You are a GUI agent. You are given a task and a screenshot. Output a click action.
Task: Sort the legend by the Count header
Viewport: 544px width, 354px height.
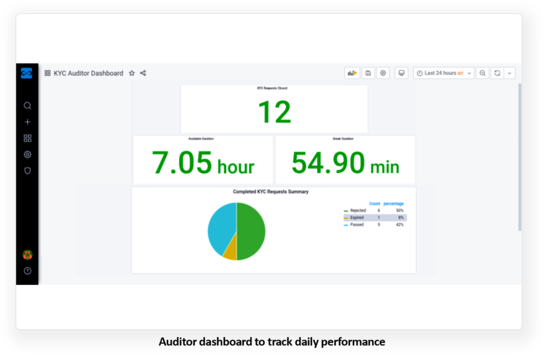point(374,203)
